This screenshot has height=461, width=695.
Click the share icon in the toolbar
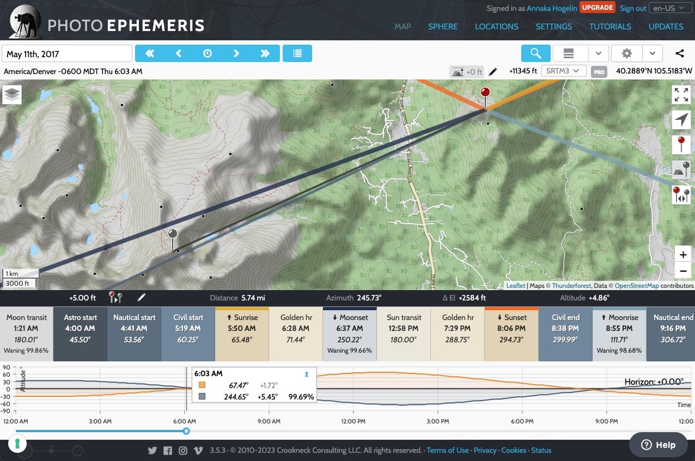point(678,53)
